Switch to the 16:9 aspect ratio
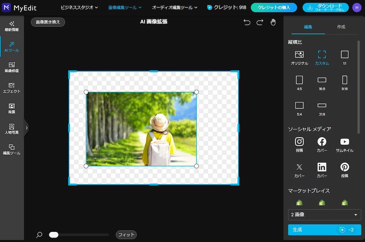This screenshot has height=242, width=365. coord(322,83)
